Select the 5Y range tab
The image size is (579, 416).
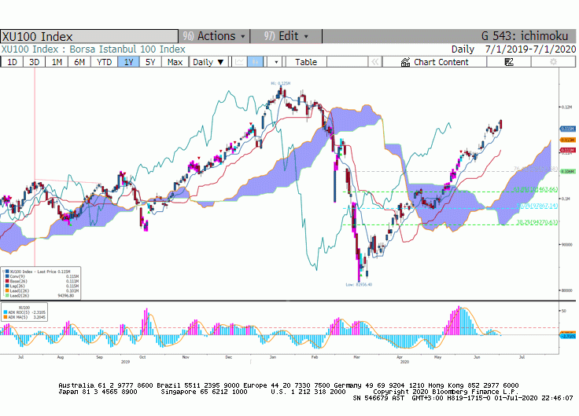pyautogui.click(x=150, y=62)
